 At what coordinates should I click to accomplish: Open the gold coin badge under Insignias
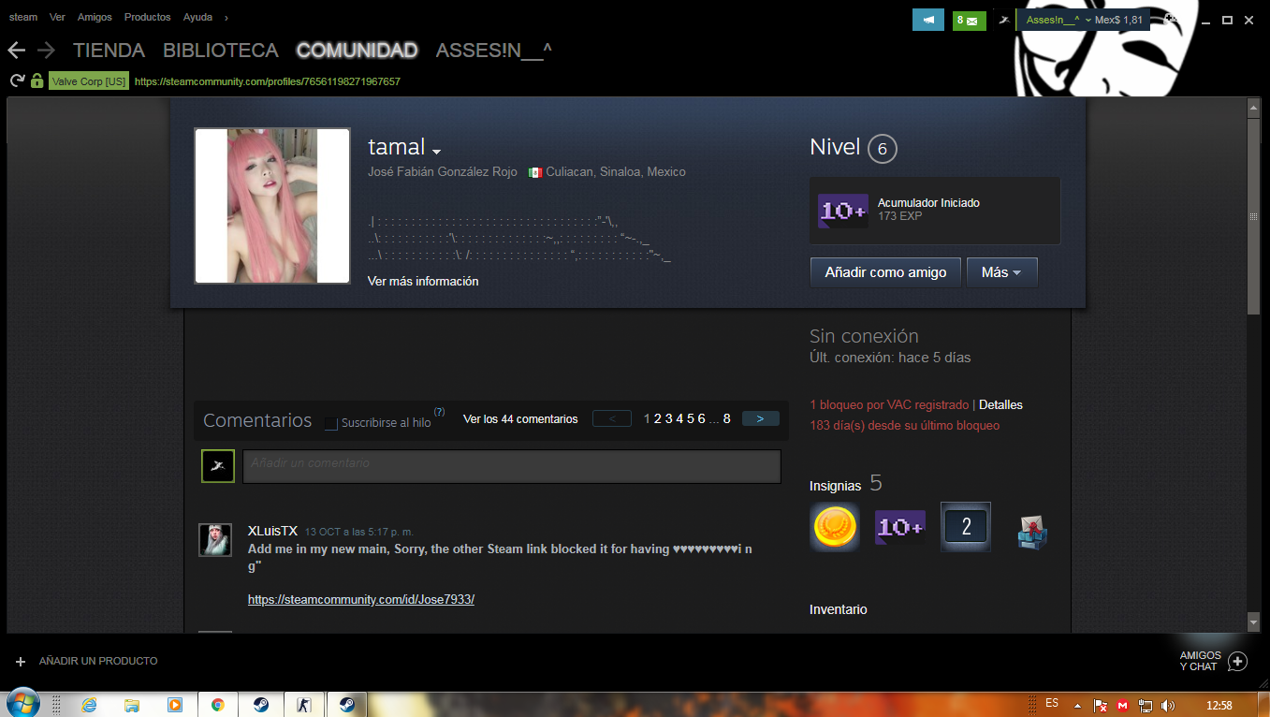(x=835, y=527)
